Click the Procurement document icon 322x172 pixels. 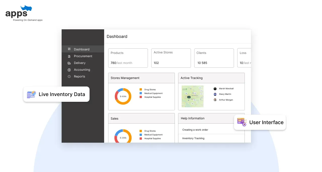point(69,56)
